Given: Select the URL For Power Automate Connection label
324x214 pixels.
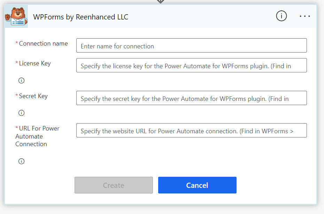Looking at the screenshot, I should (x=37, y=136).
